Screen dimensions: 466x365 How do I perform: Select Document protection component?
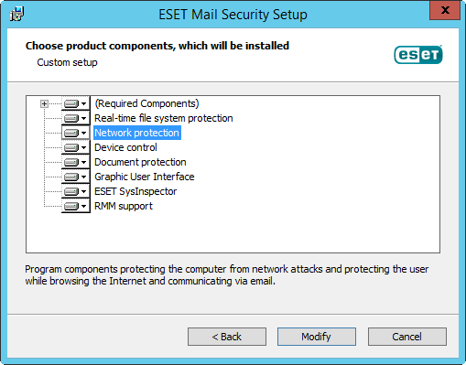[x=140, y=162]
